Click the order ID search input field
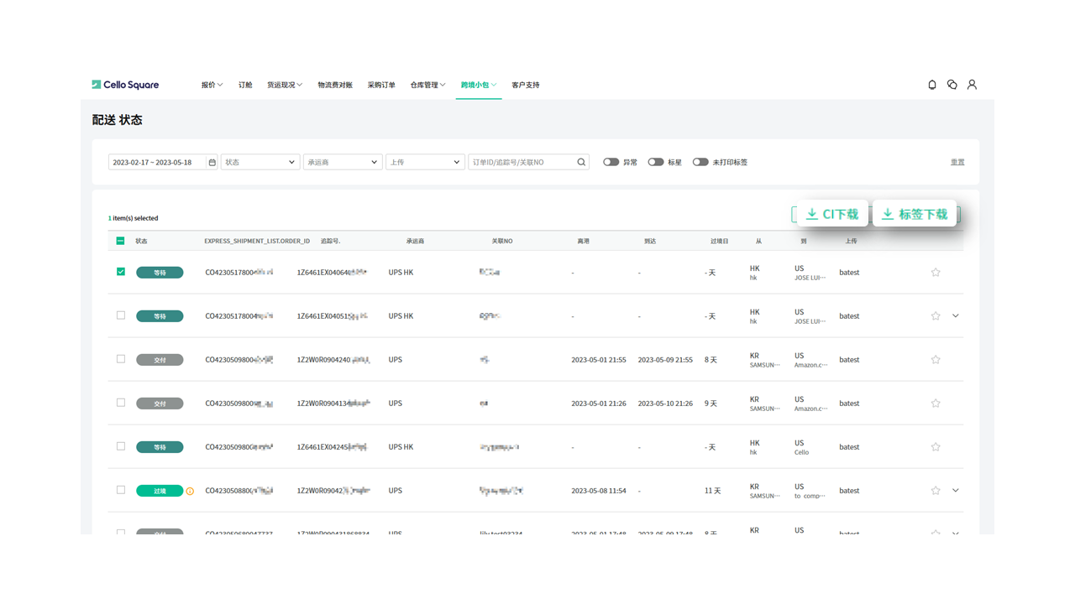 click(521, 163)
